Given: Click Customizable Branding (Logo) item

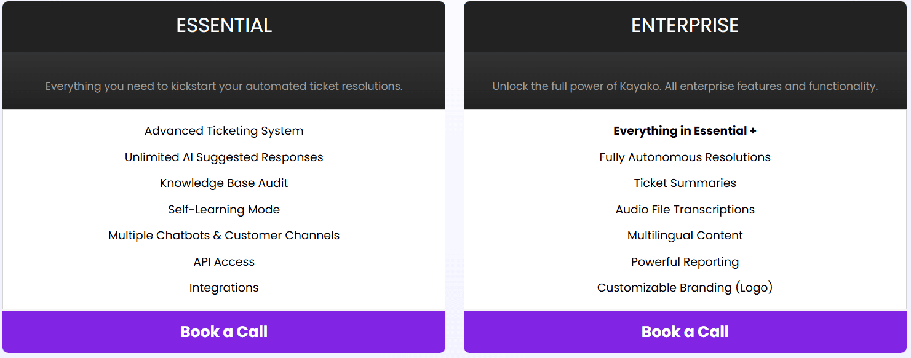Looking at the screenshot, I should pyautogui.click(x=685, y=288).
